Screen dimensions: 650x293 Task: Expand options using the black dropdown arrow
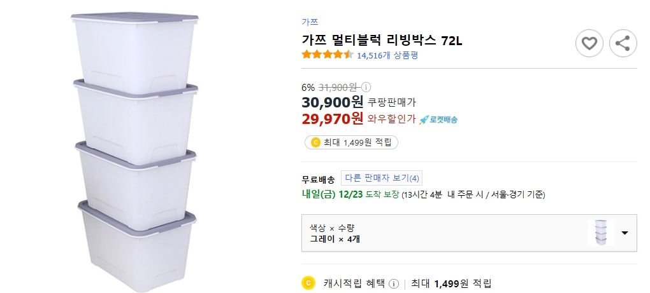(x=625, y=233)
